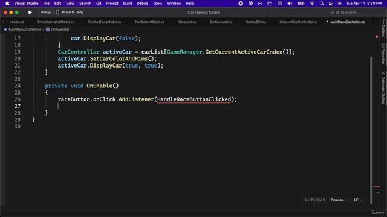Click line number 19 in the gutter
This screenshot has width=387, height=217.
[18, 52]
